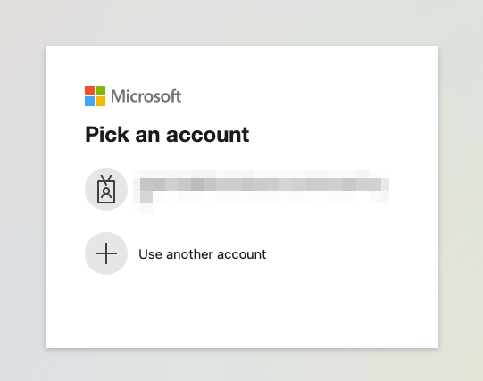Pick the existing work account row
This screenshot has height=381, width=483.
(x=237, y=189)
